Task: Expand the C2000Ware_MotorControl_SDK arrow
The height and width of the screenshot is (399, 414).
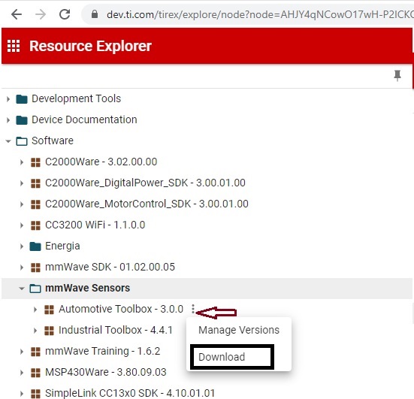Action: click(22, 204)
